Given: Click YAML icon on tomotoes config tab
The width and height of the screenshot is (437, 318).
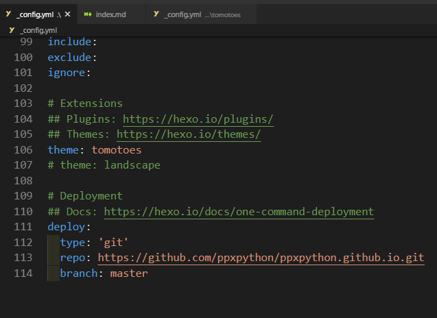Looking at the screenshot, I should coord(156,14).
